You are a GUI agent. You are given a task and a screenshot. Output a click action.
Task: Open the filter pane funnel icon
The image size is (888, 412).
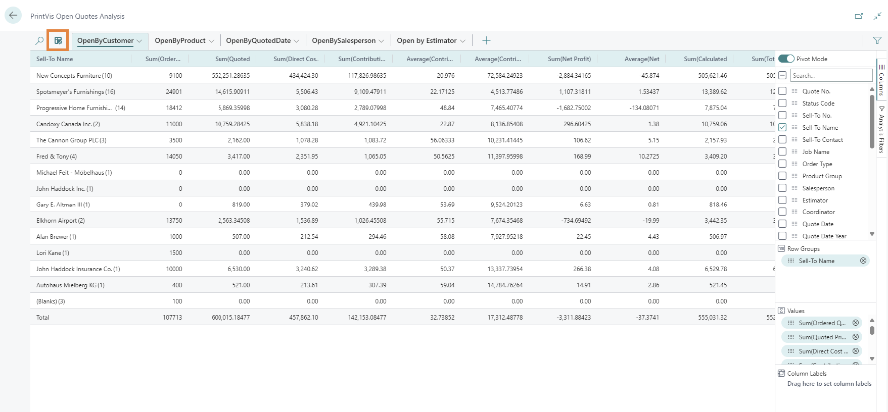[877, 41]
